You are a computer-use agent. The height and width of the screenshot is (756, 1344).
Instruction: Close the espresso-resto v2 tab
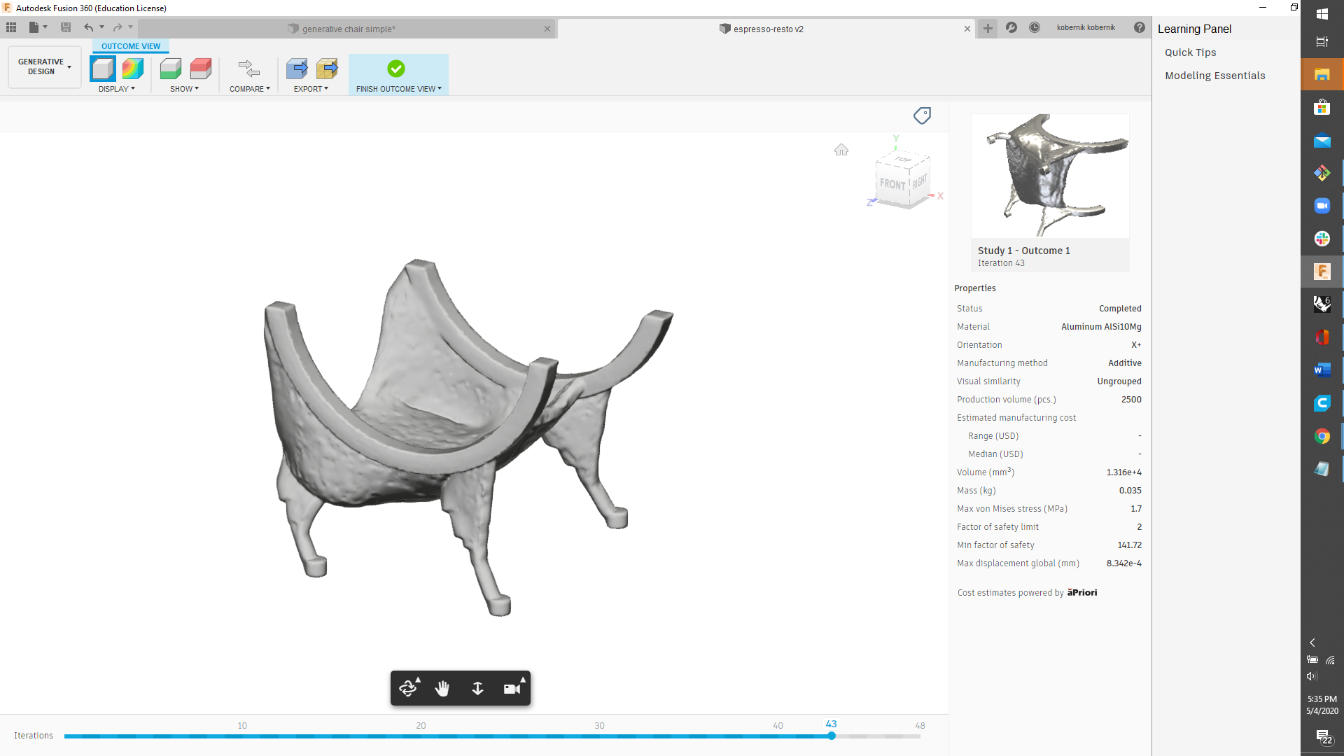967,29
